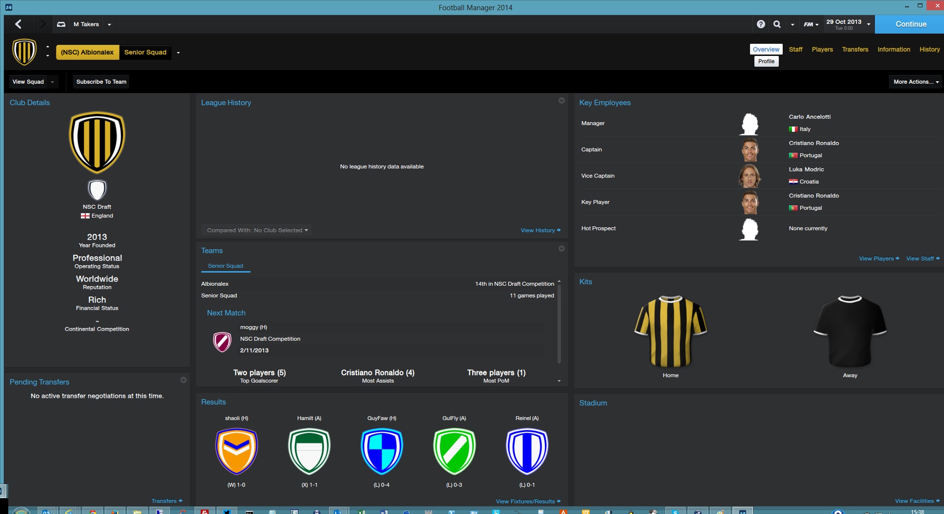Expand the Senior Squad selector arrow

[178, 53]
